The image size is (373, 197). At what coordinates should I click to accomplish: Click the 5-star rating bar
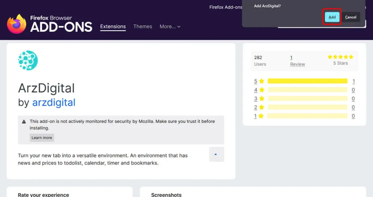[x=307, y=81]
